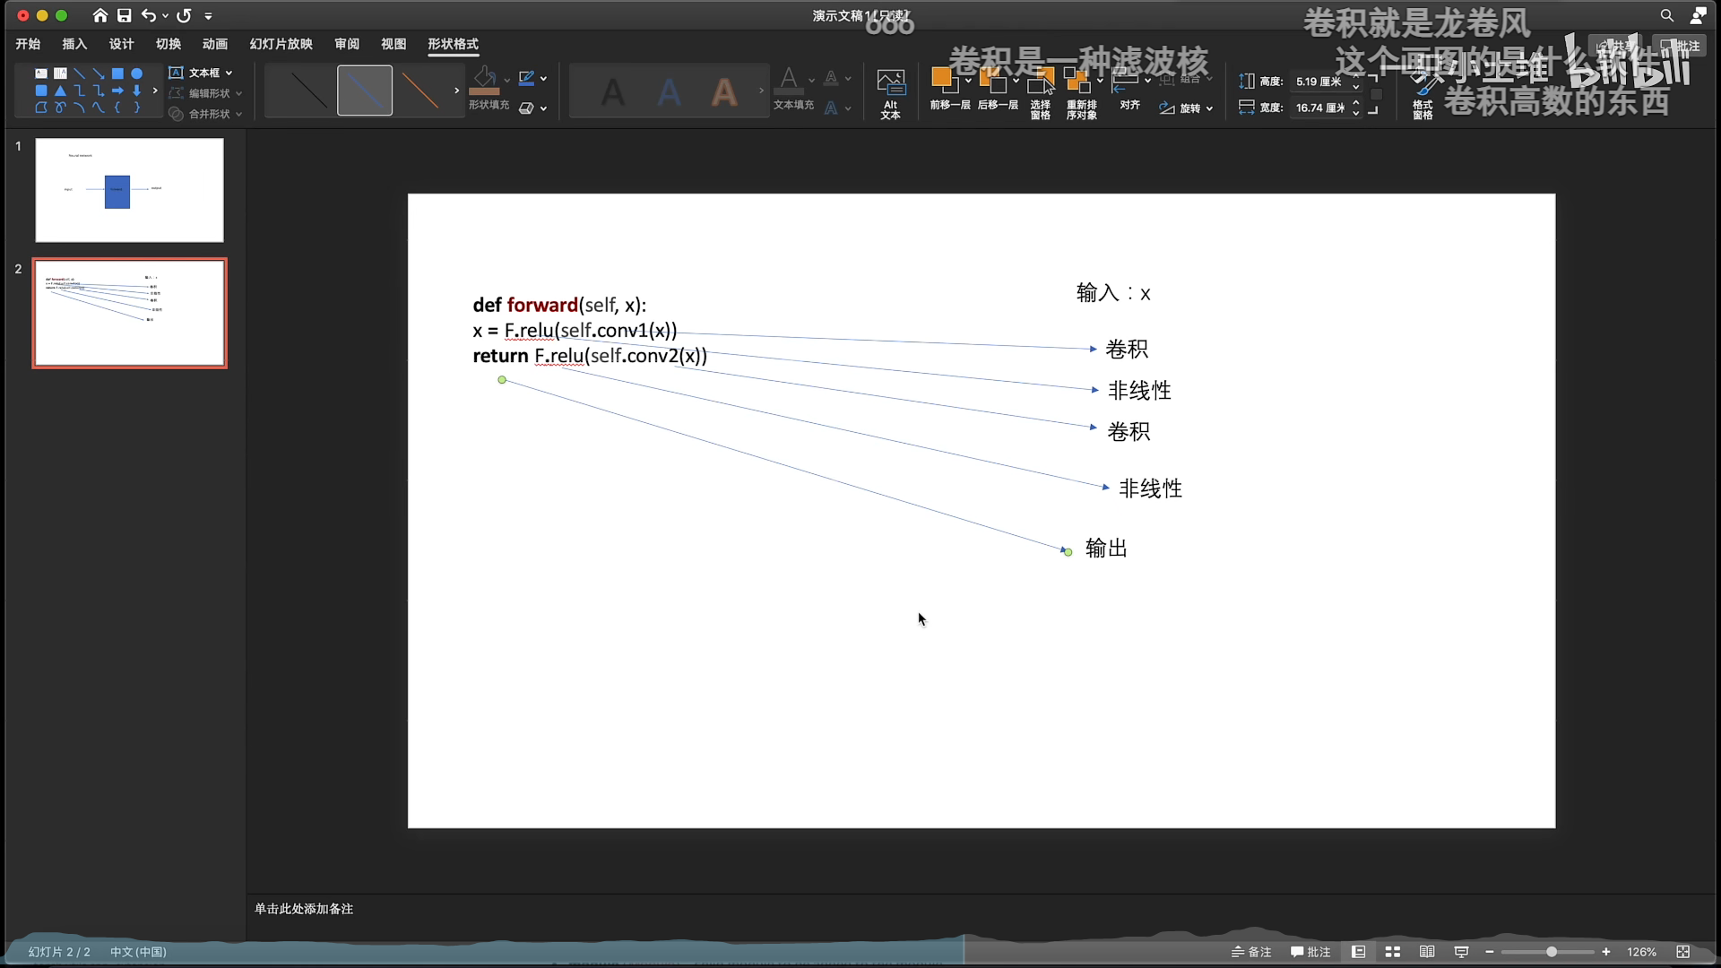This screenshot has height=968, width=1721.
Task: Expand the shapes gallery
Action: coord(155,91)
